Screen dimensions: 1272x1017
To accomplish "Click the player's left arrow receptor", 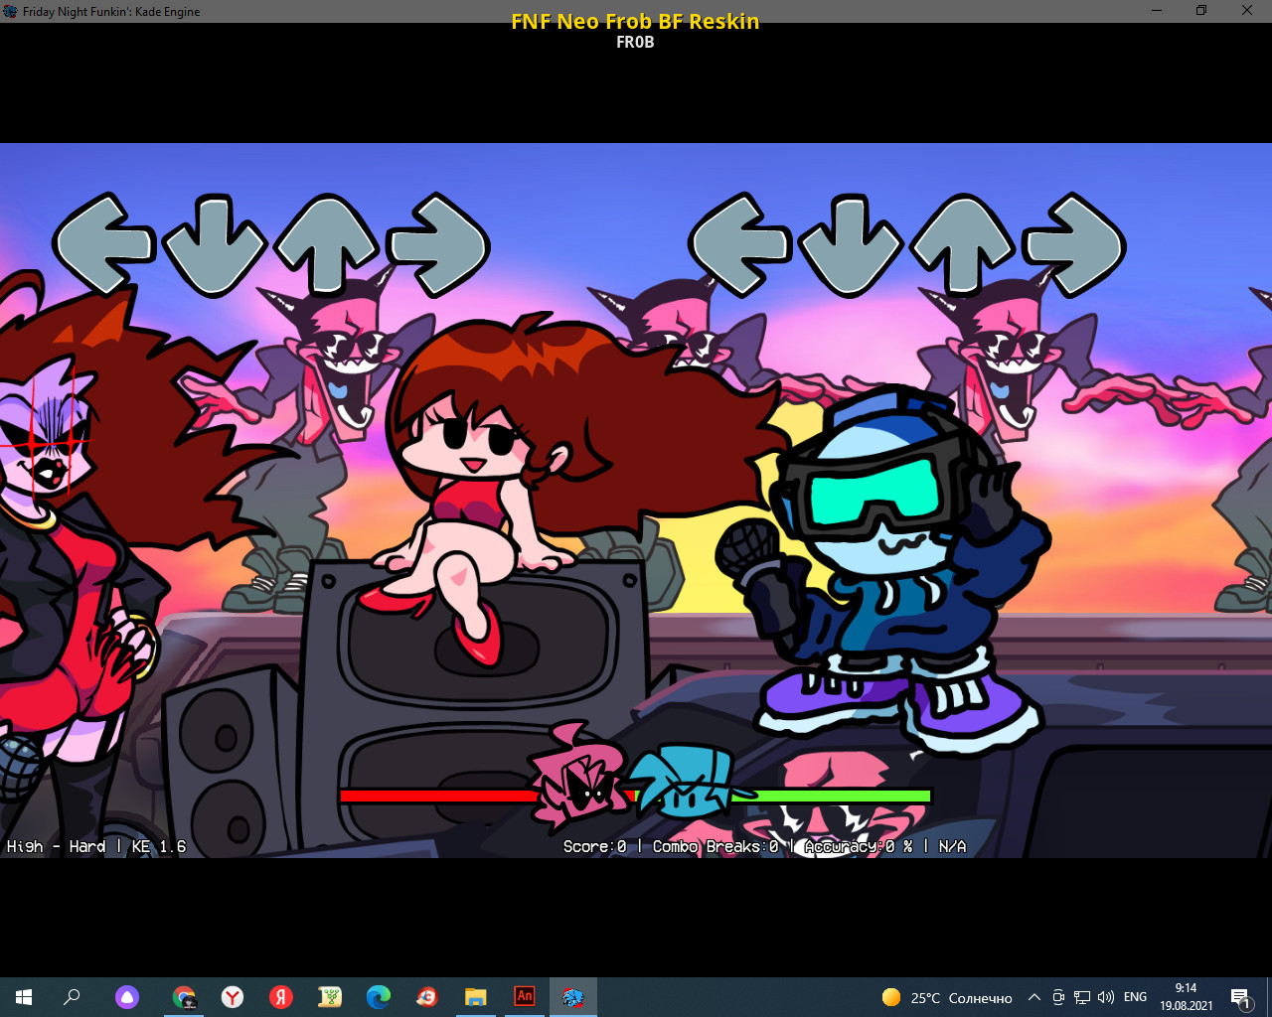I will 740,245.
